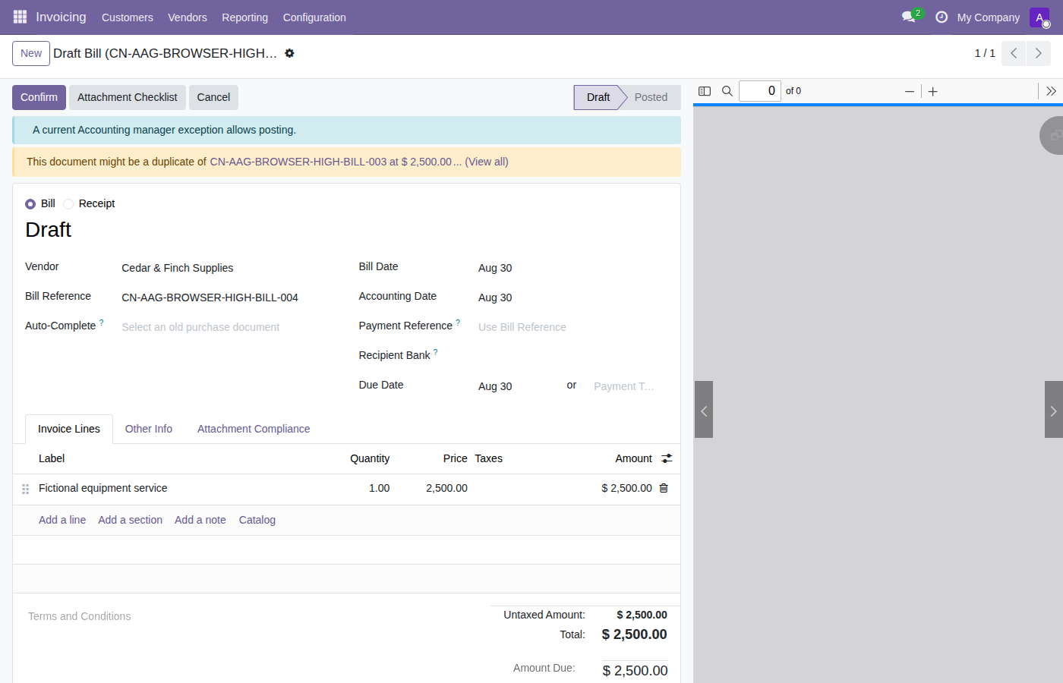Toggle the PDF viewer sidebar icon
Viewport: 1063px width, 683px height.
pos(705,91)
